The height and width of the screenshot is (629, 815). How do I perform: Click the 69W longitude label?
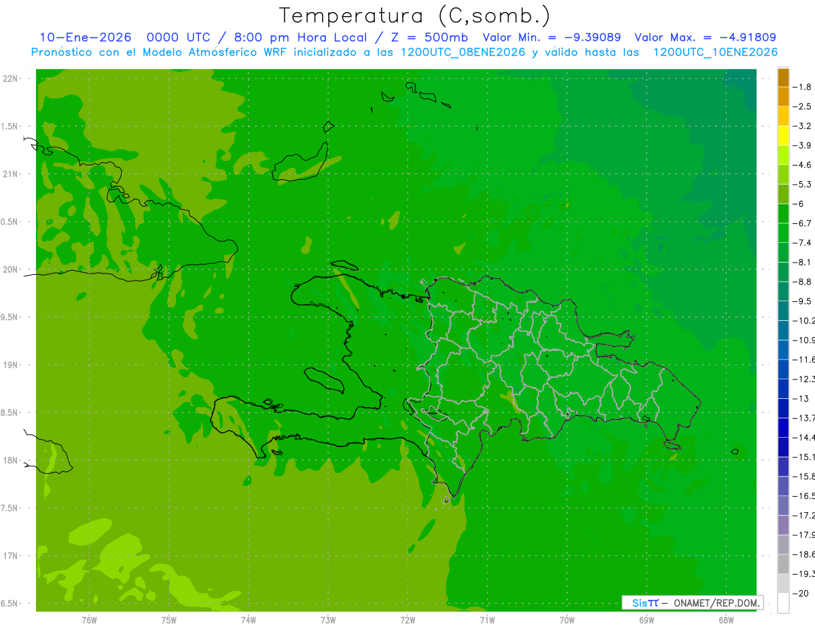646,620
